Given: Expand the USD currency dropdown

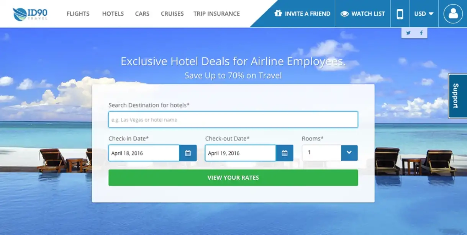Looking at the screenshot, I should pos(424,14).
